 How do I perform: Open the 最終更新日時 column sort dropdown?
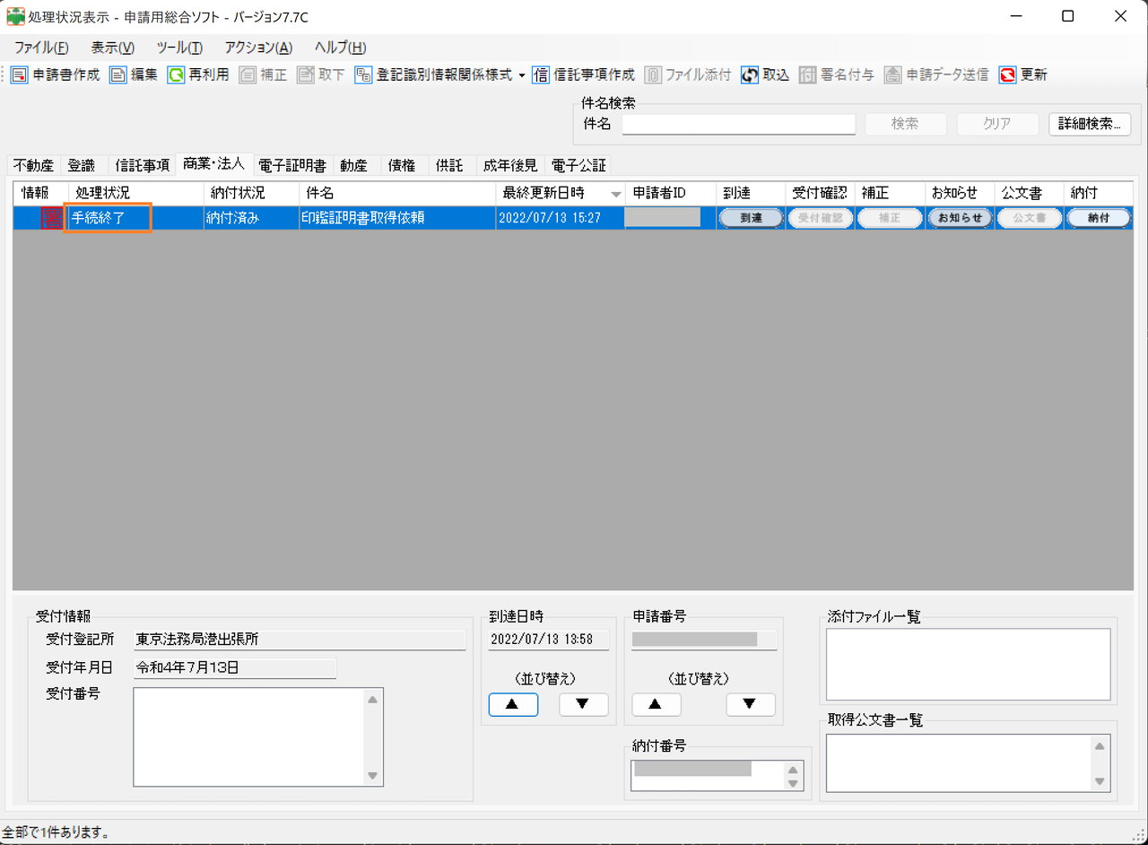pos(616,191)
